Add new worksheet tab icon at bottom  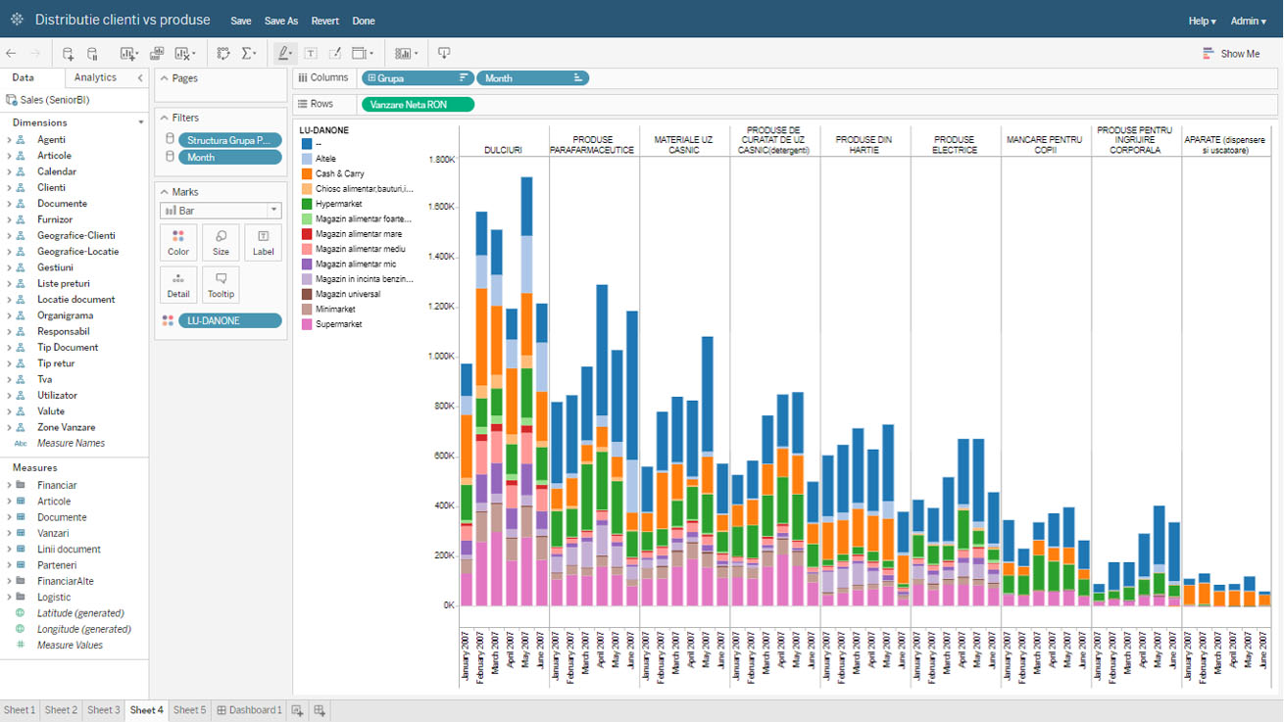[x=297, y=710]
